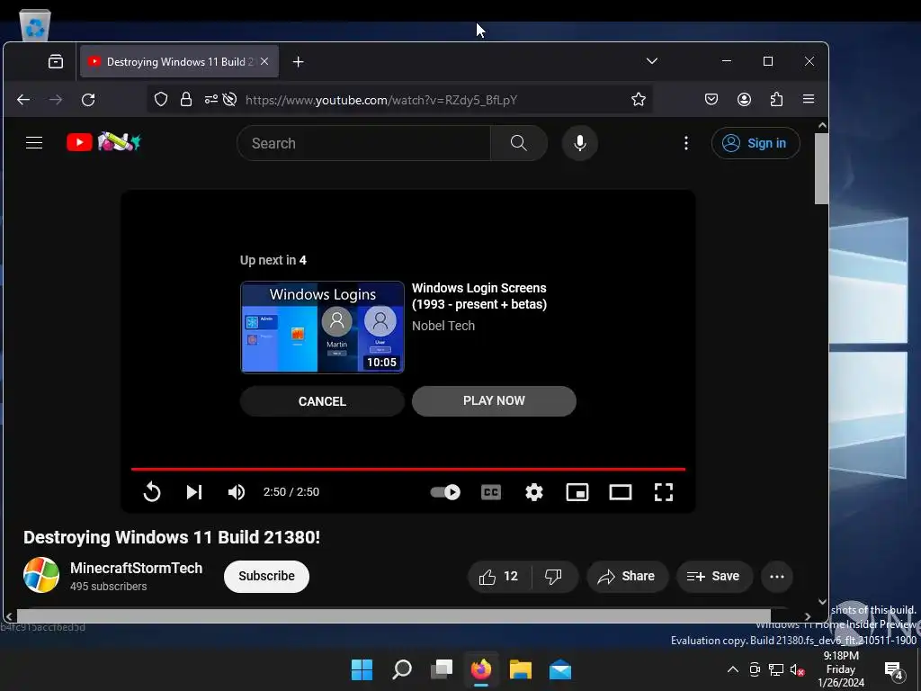921x691 pixels.
Task: Open video player settings gear
Action: point(534,492)
